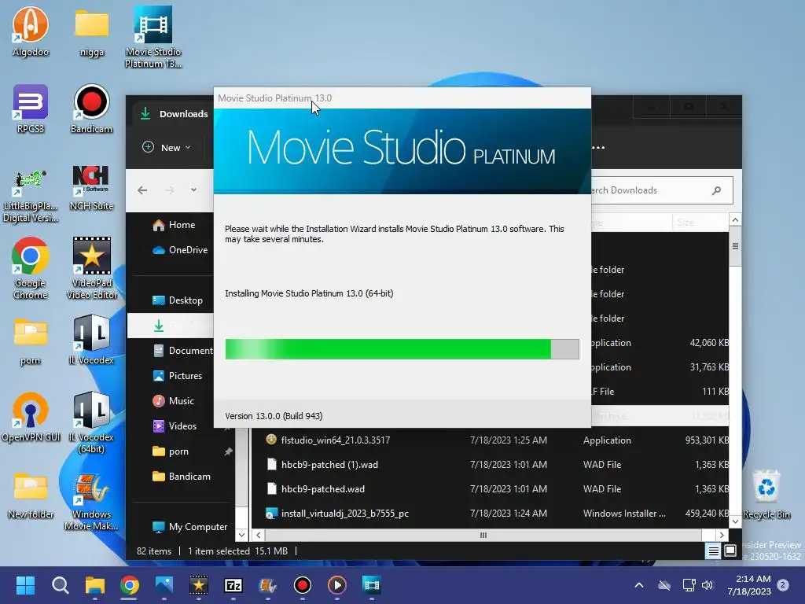Click the New button in Explorer

(x=167, y=147)
